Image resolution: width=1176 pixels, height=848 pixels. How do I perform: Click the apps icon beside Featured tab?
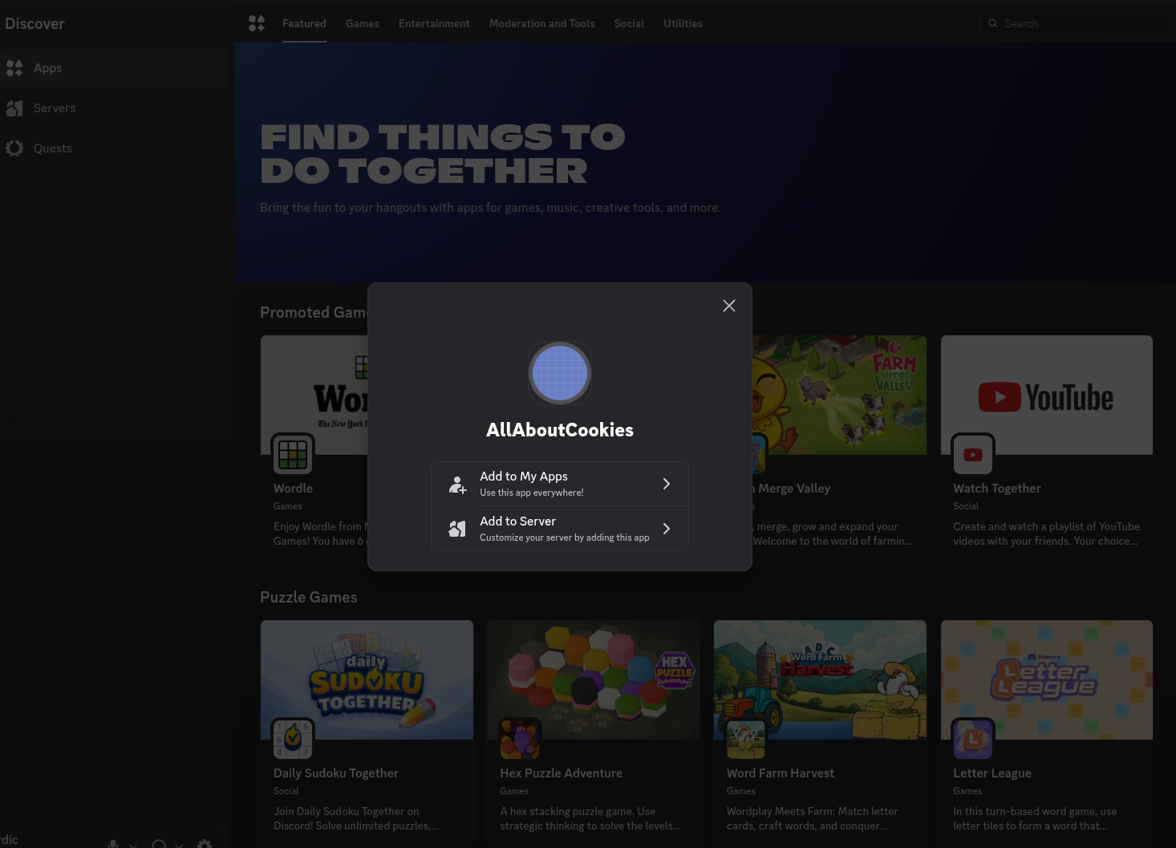click(x=257, y=24)
